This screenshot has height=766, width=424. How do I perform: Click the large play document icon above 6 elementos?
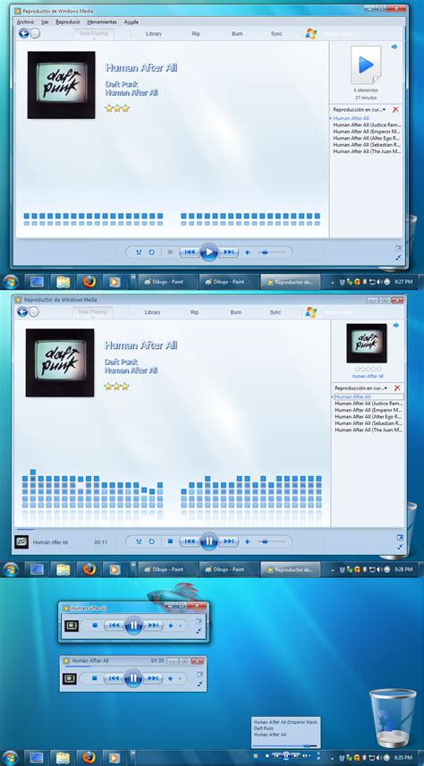click(x=366, y=65)
